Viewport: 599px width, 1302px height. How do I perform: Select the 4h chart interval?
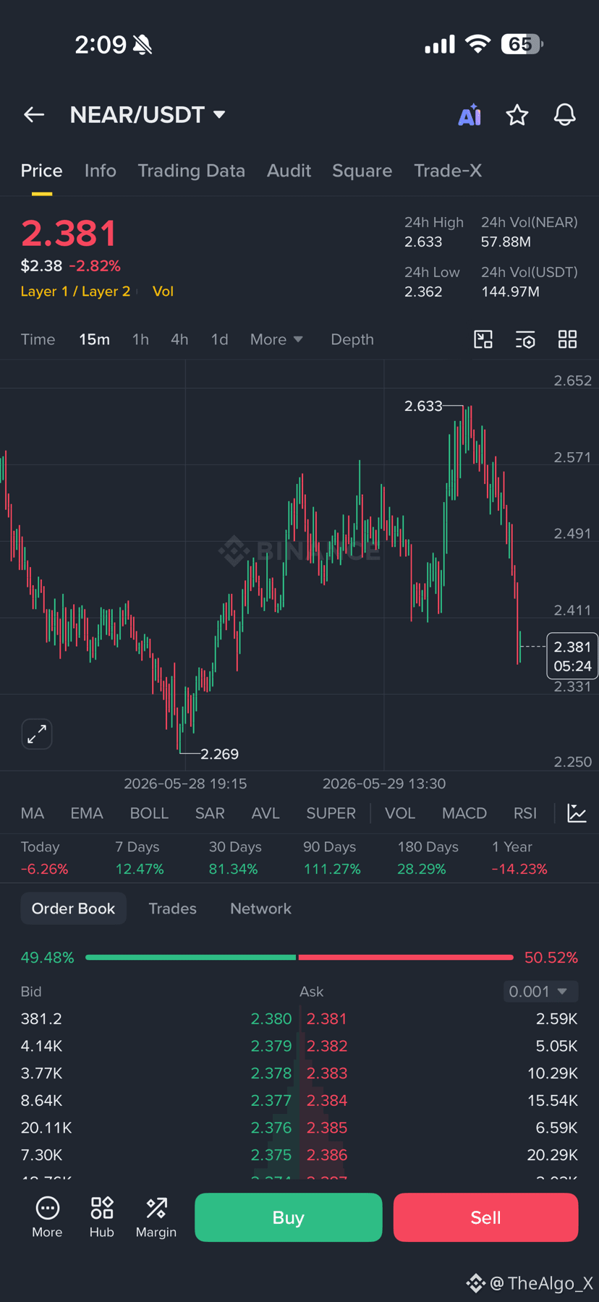(179, 339)
